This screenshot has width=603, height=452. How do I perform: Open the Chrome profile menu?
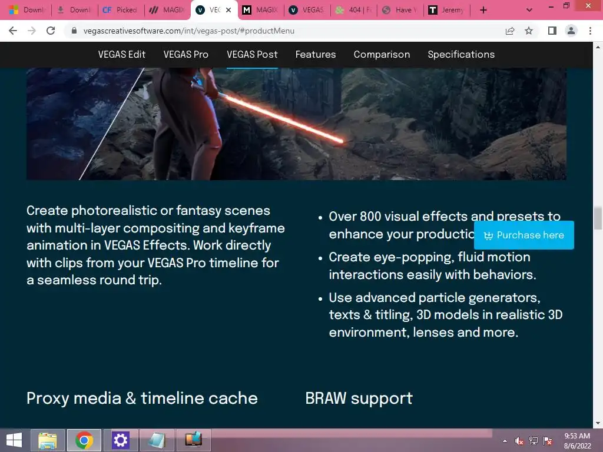pos(571,31)
